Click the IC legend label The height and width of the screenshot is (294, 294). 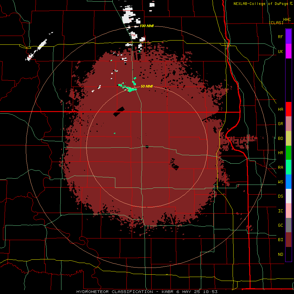[x=280, y=211]
